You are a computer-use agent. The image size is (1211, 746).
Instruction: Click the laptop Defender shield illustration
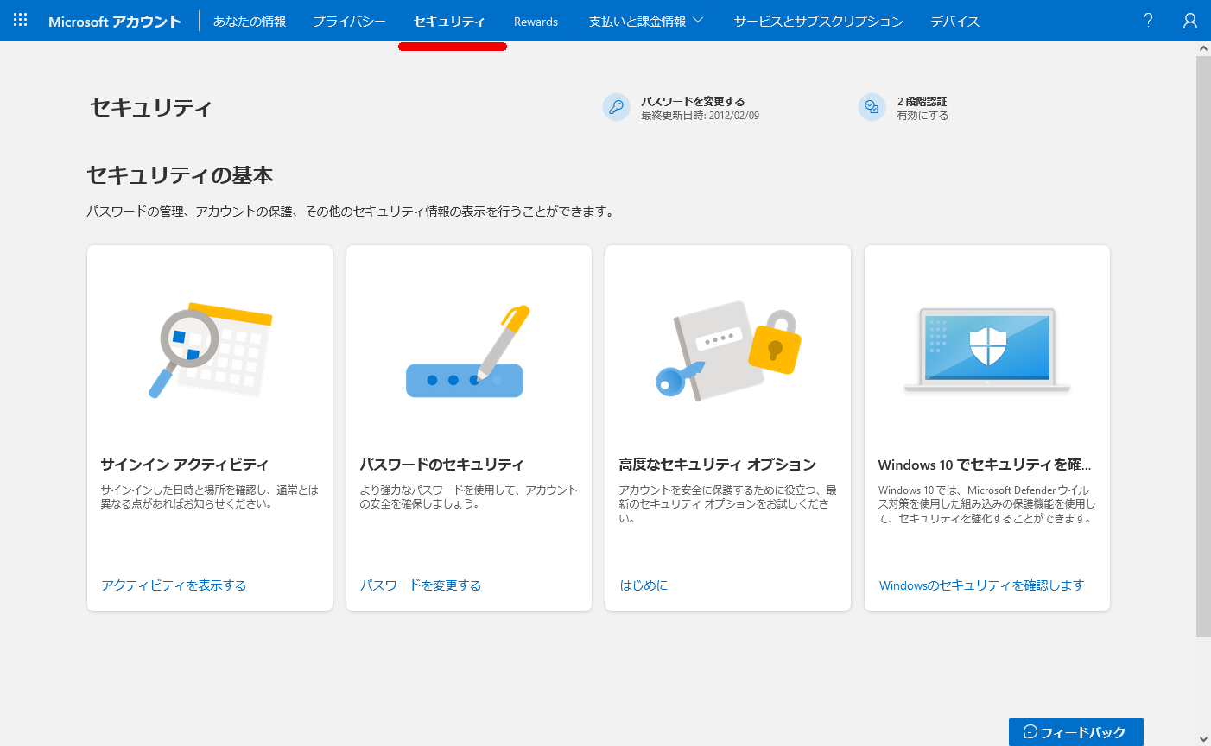[987, 350]
